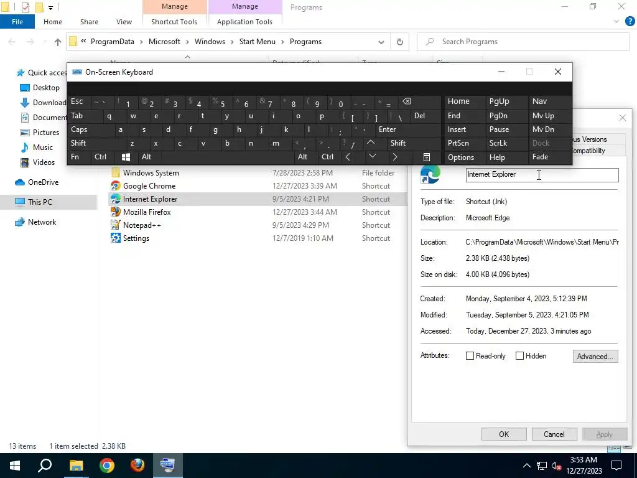Open Pictures in Quick access
This screenshot has width=637, height=478.
[x=46, y=133]
